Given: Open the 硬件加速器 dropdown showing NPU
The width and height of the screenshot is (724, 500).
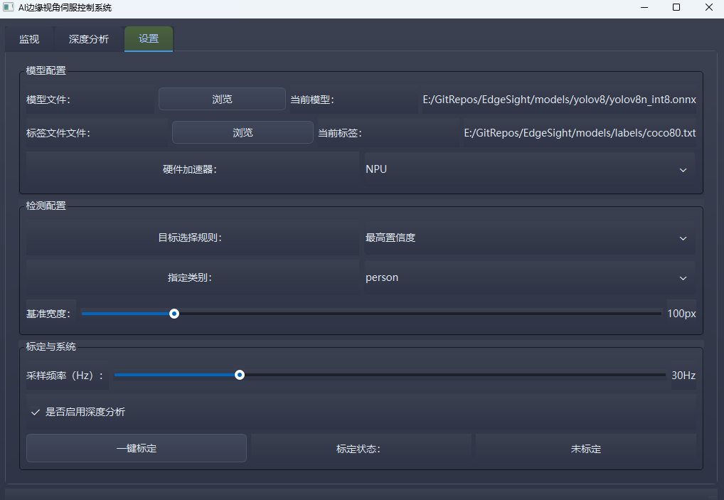Looking at the screenshot, I should point(526,169).
